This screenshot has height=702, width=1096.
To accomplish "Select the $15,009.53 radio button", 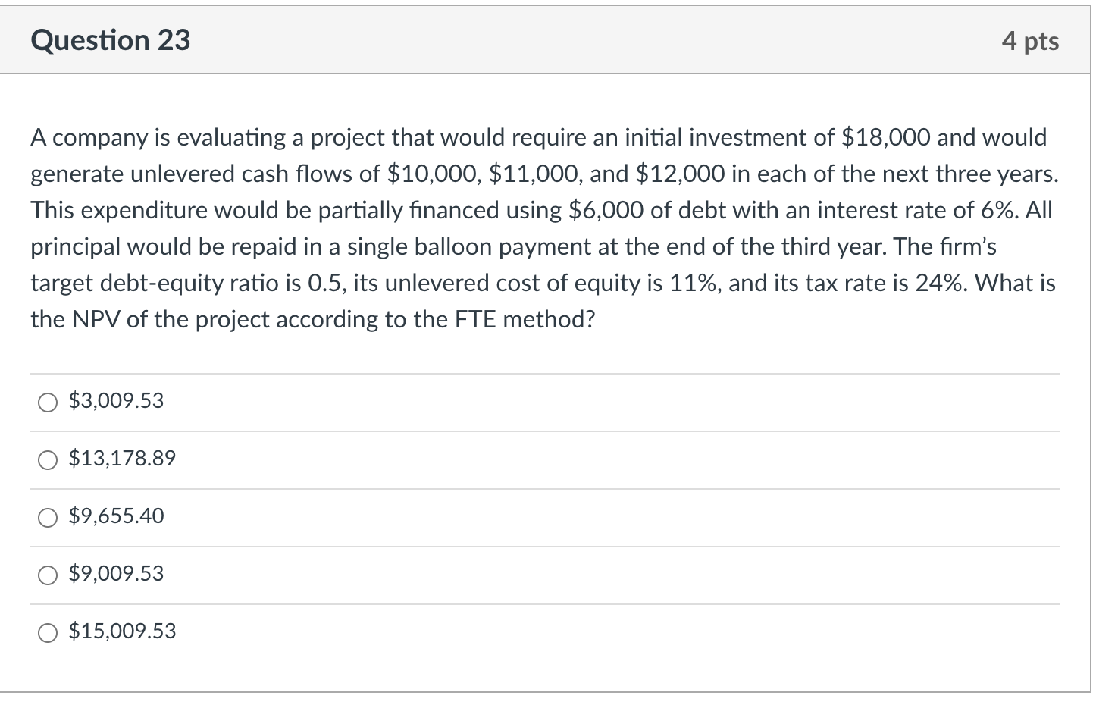I will tap(48, 633).
